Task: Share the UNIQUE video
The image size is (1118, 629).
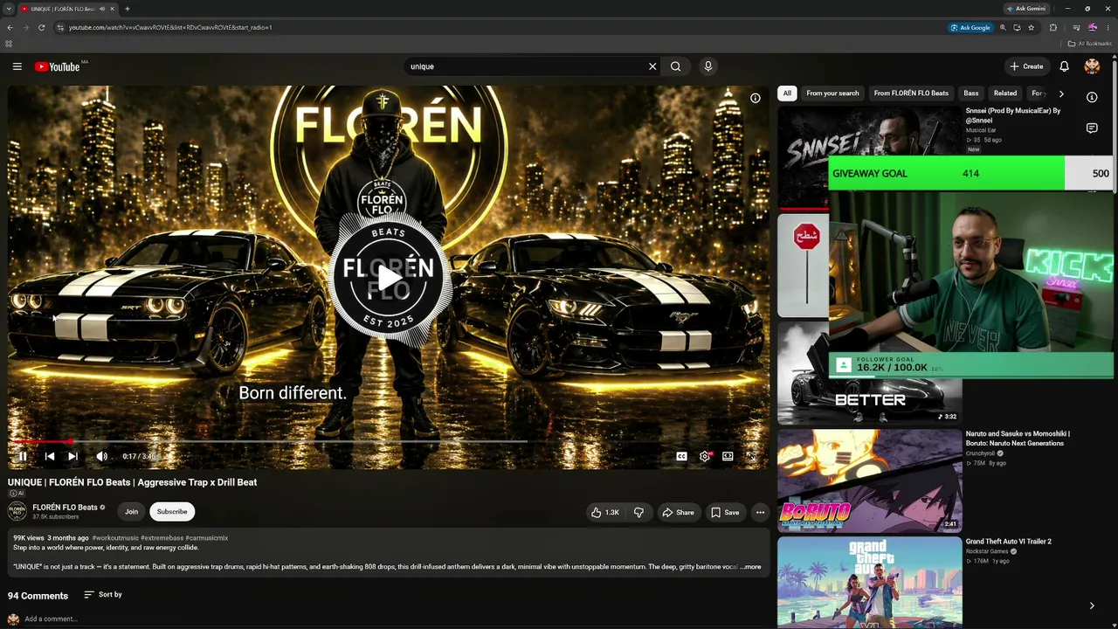Action: pyautogui.click(x=678, y=513)
